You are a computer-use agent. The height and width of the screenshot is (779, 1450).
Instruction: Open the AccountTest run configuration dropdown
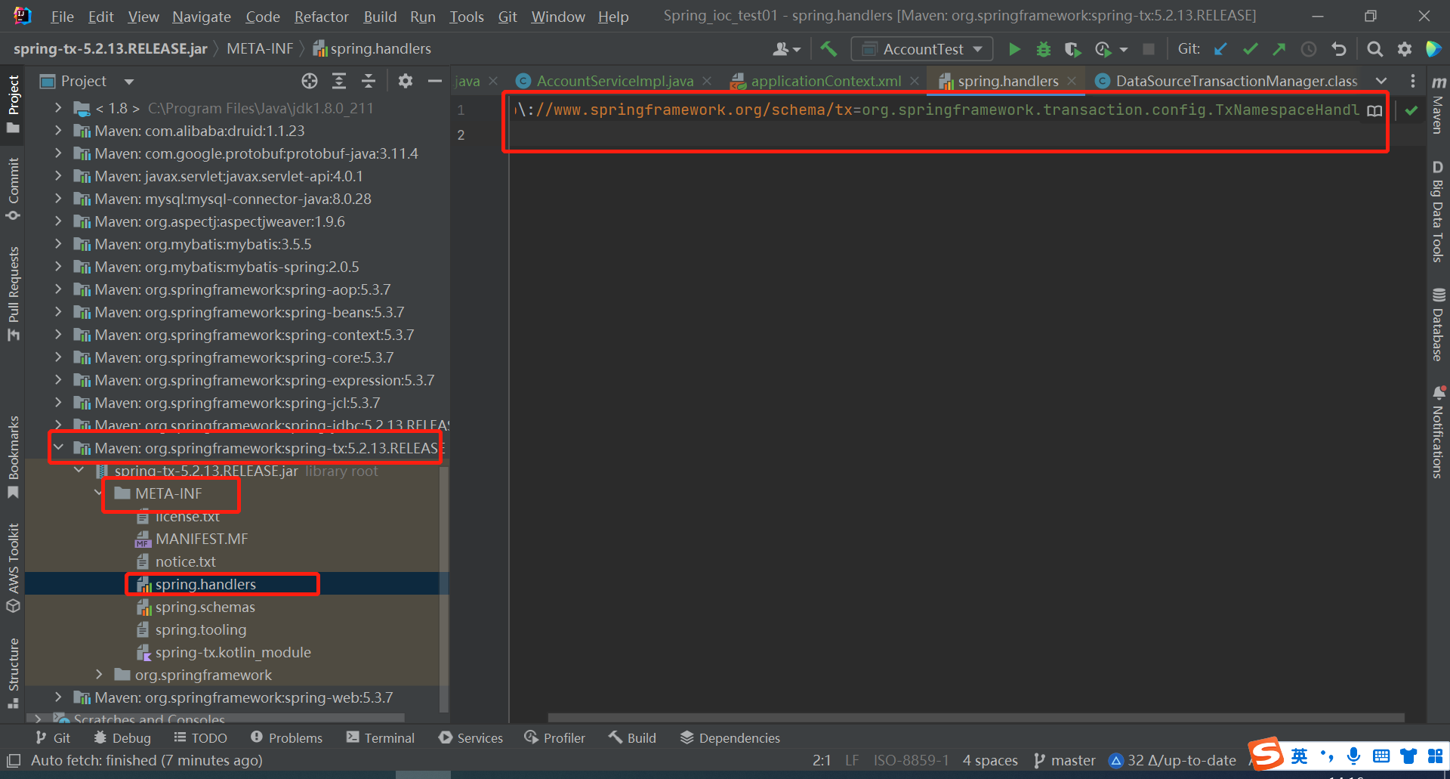[x=922, y=49]
